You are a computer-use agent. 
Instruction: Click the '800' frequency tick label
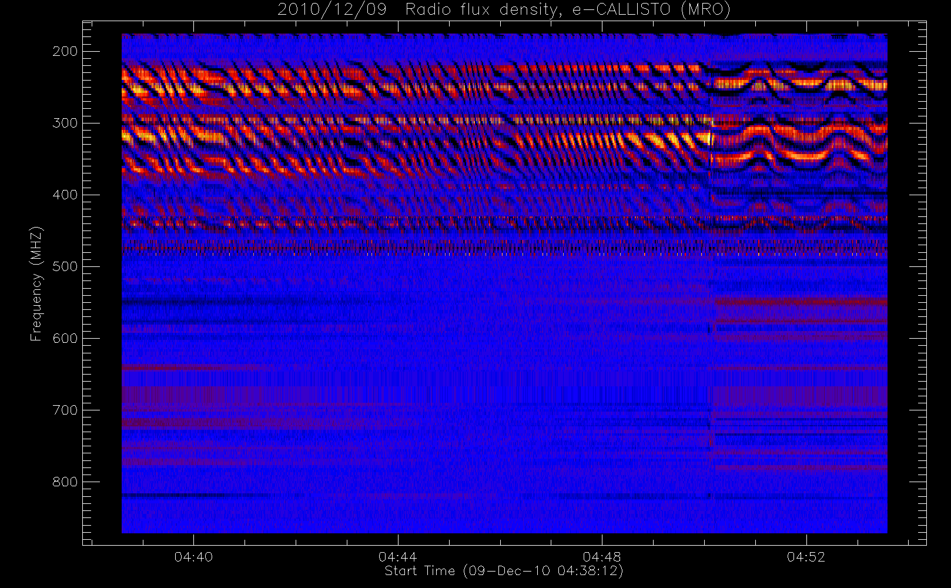65,482
